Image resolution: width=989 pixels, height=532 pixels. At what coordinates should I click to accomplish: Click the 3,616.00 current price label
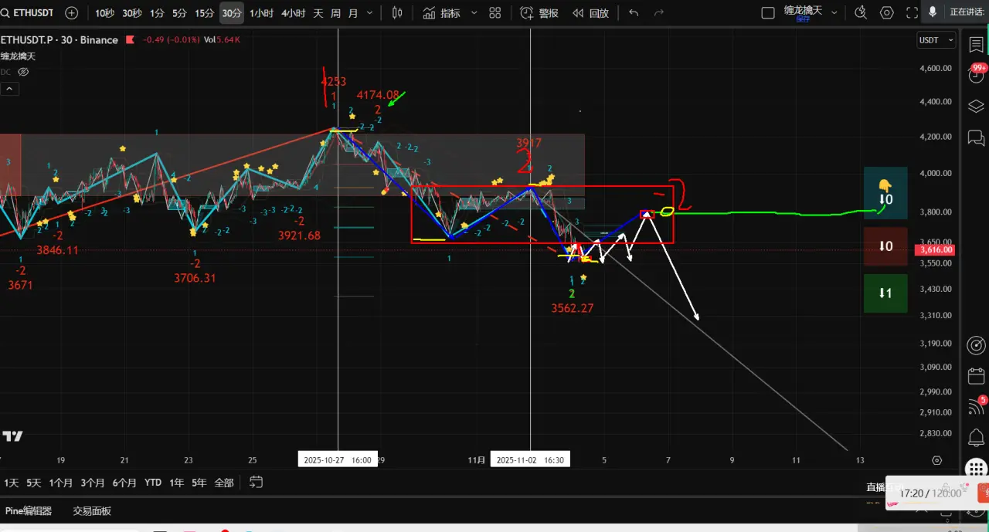[x=935, y=250]
